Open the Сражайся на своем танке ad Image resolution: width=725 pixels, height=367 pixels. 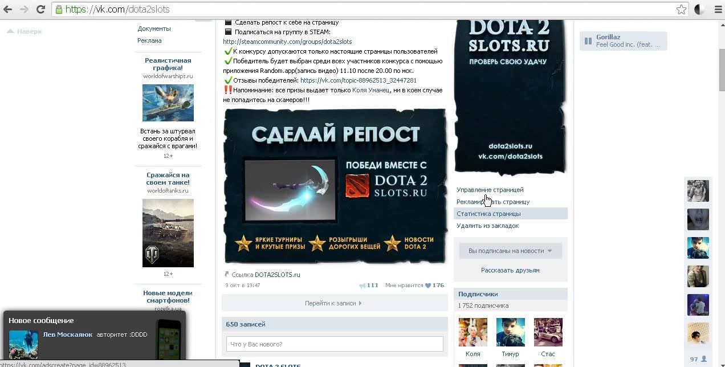[168, 178]
